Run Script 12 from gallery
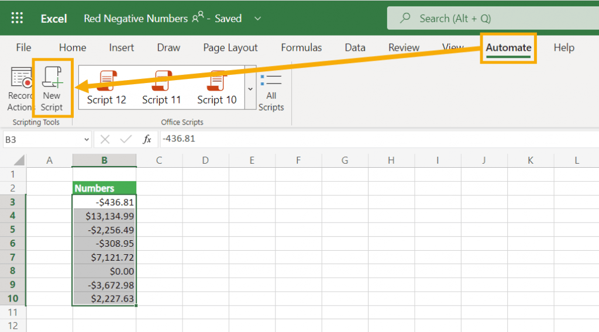 [106, 88]
